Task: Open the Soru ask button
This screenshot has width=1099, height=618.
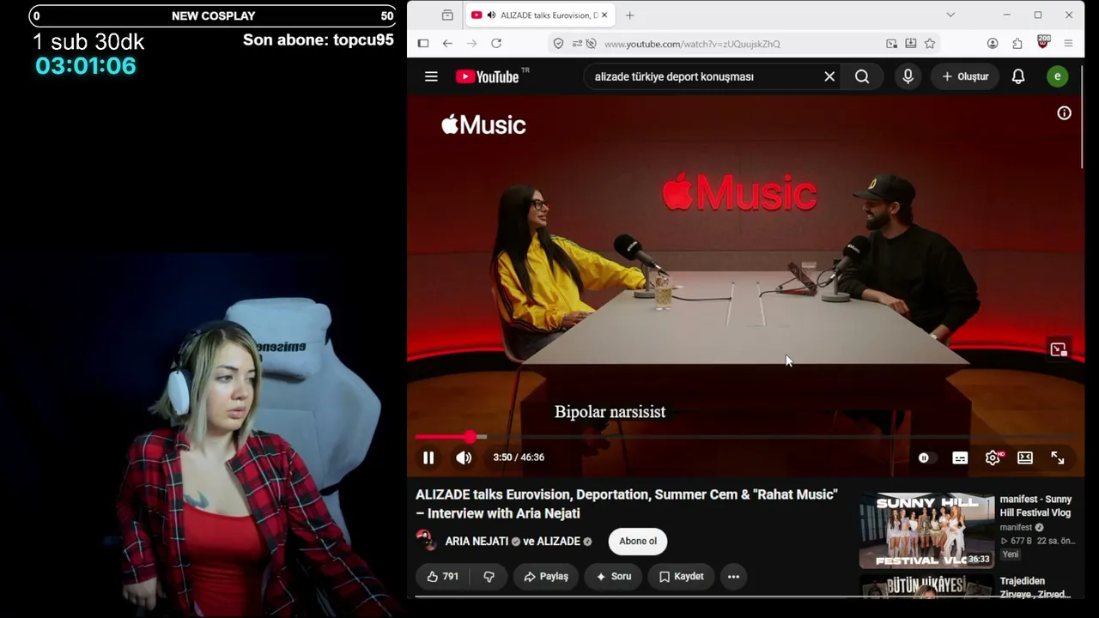Action: (614, 577)
